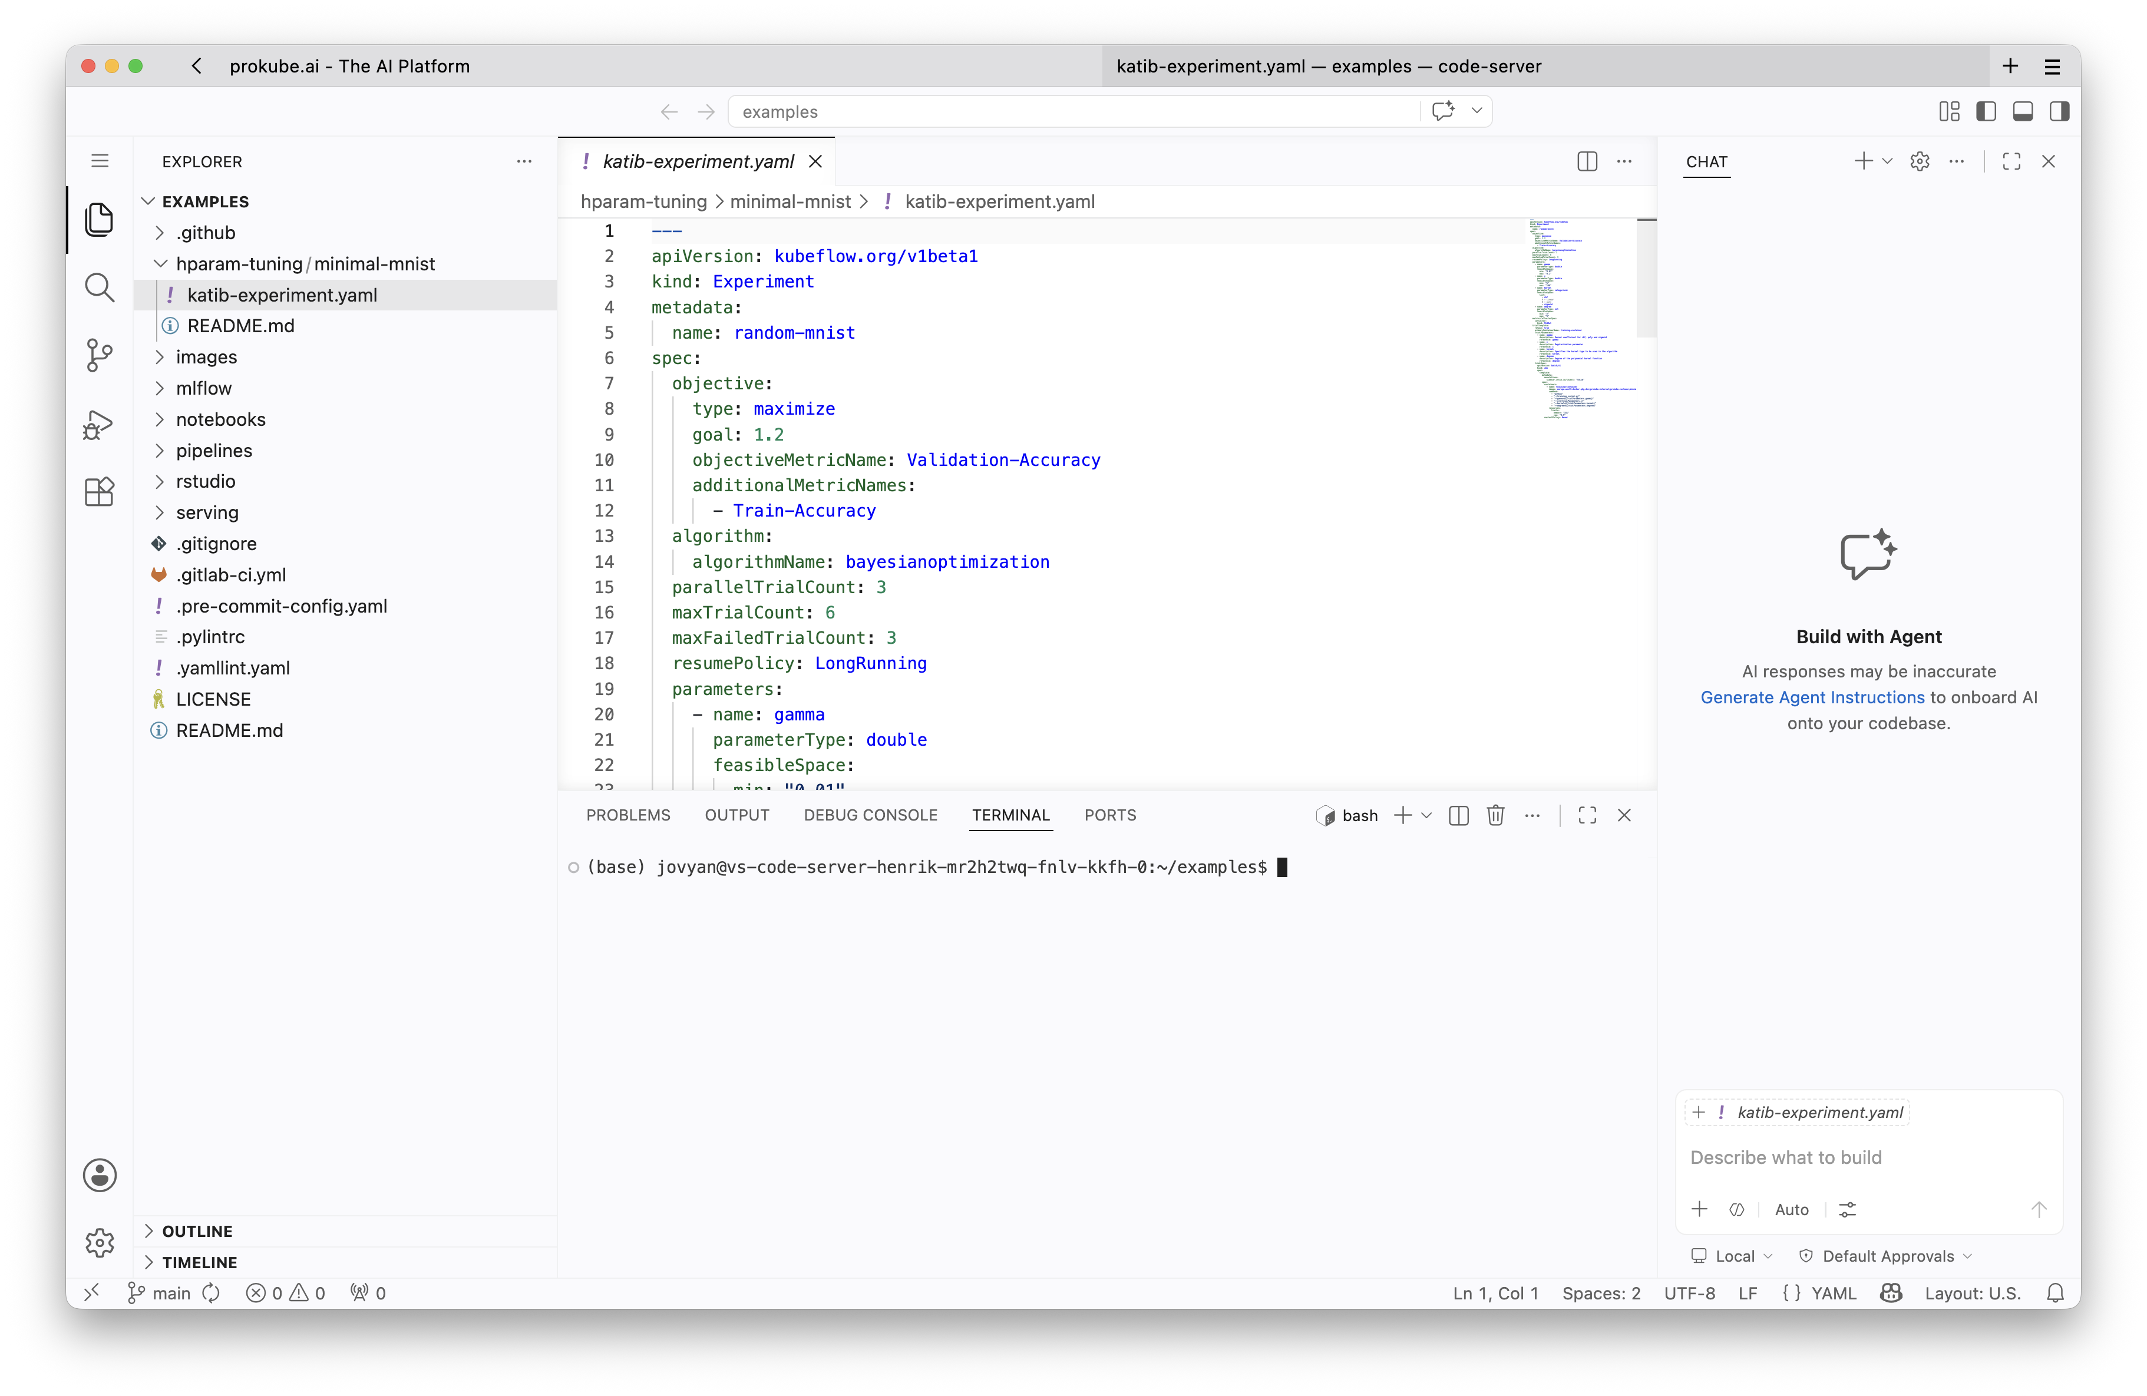Screen dimensions: 2147x1396
Task: Open the Auto model picker
Action: [x=1792, y=1209]
